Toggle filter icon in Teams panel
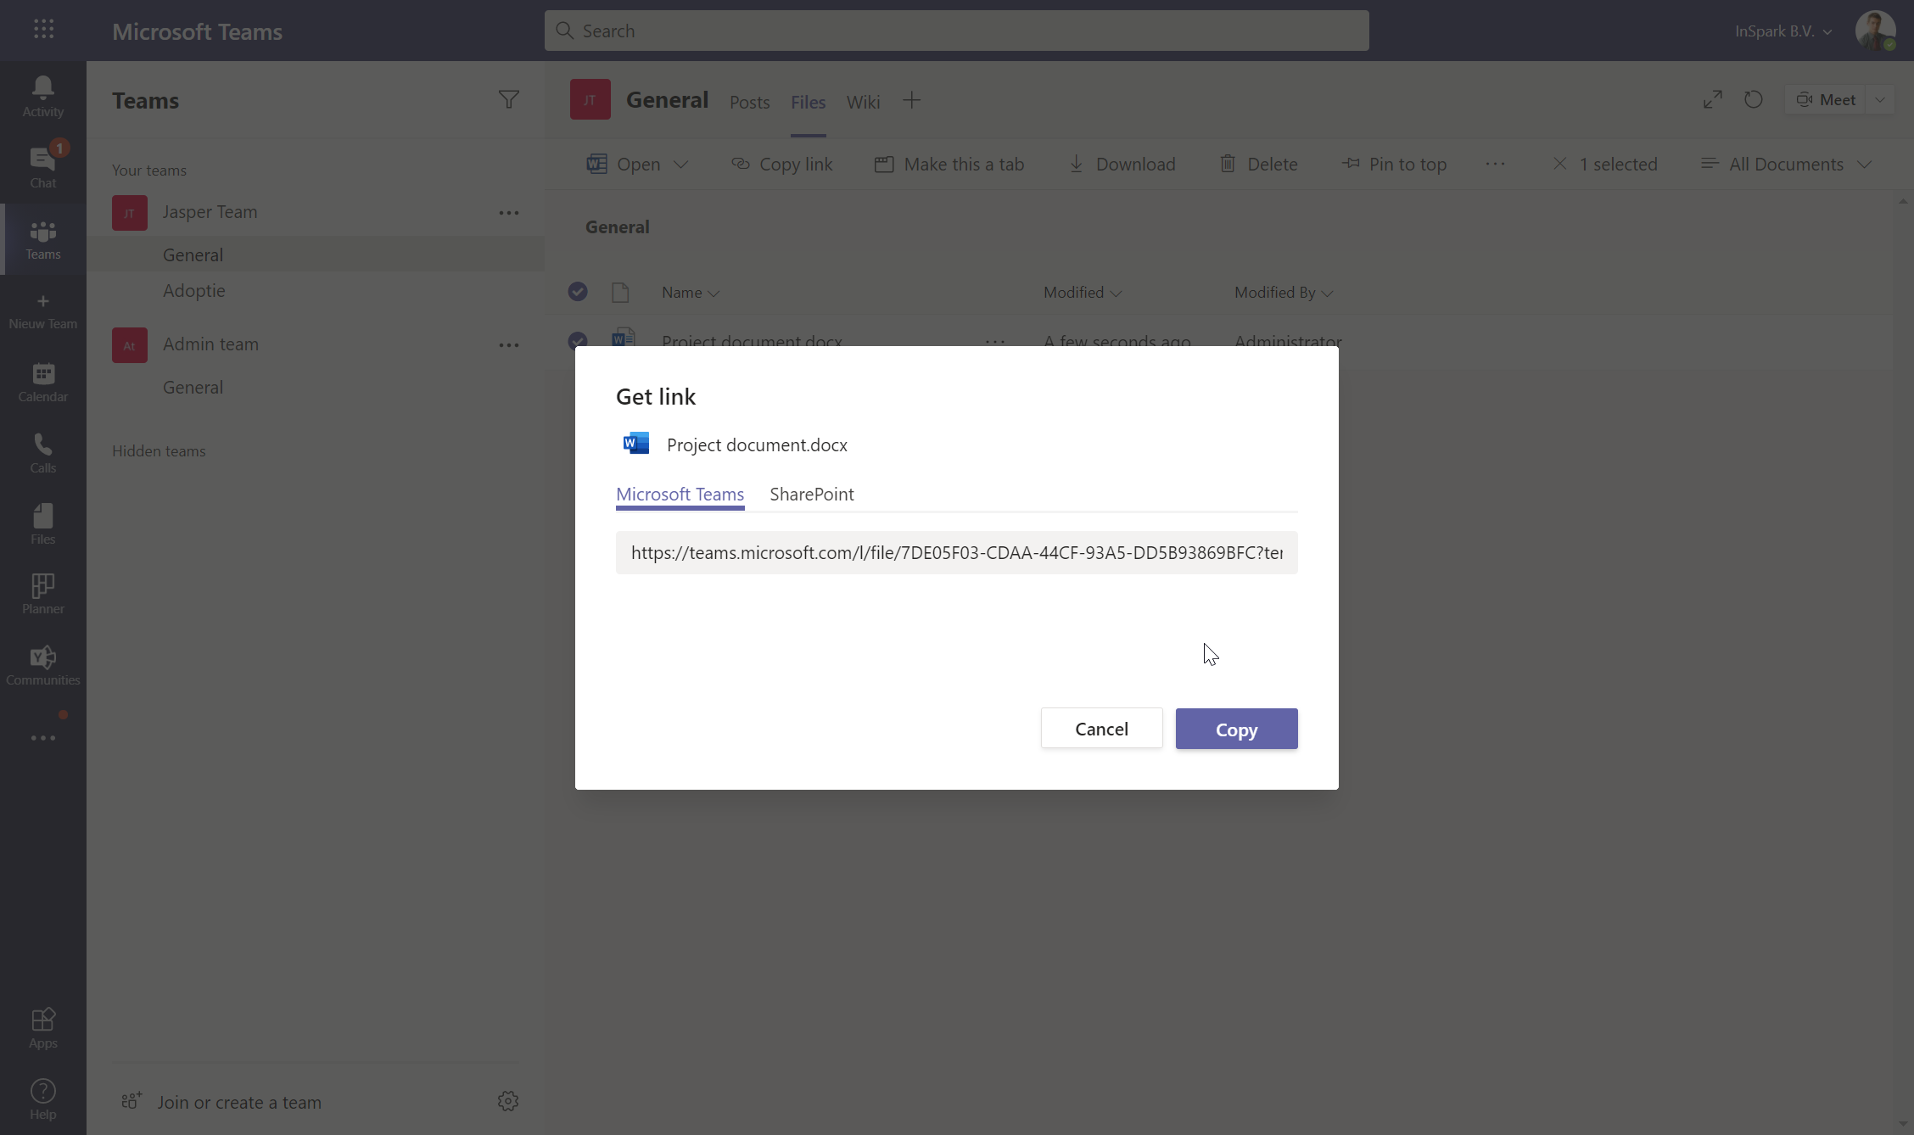 click(x=509, y=98)
